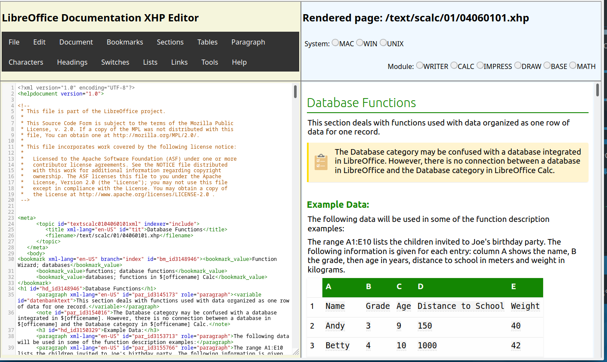Select the UNIX system radio button

383,43
